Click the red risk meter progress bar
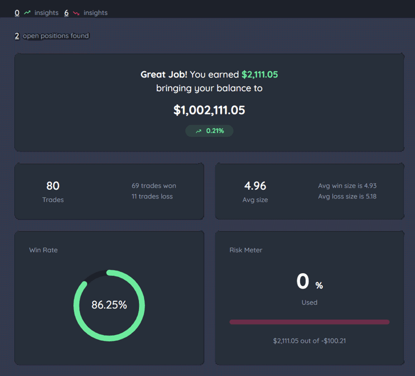 (310, 322)
